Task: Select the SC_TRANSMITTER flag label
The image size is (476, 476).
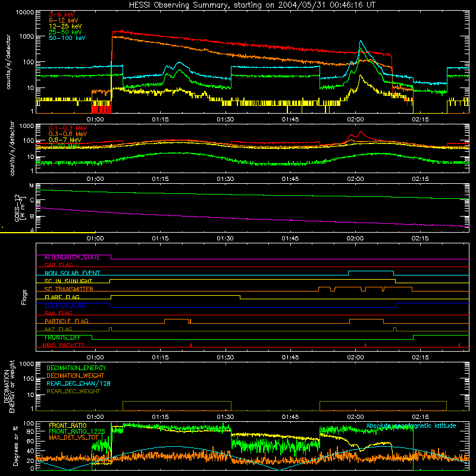Action: (x=69, y=289)
